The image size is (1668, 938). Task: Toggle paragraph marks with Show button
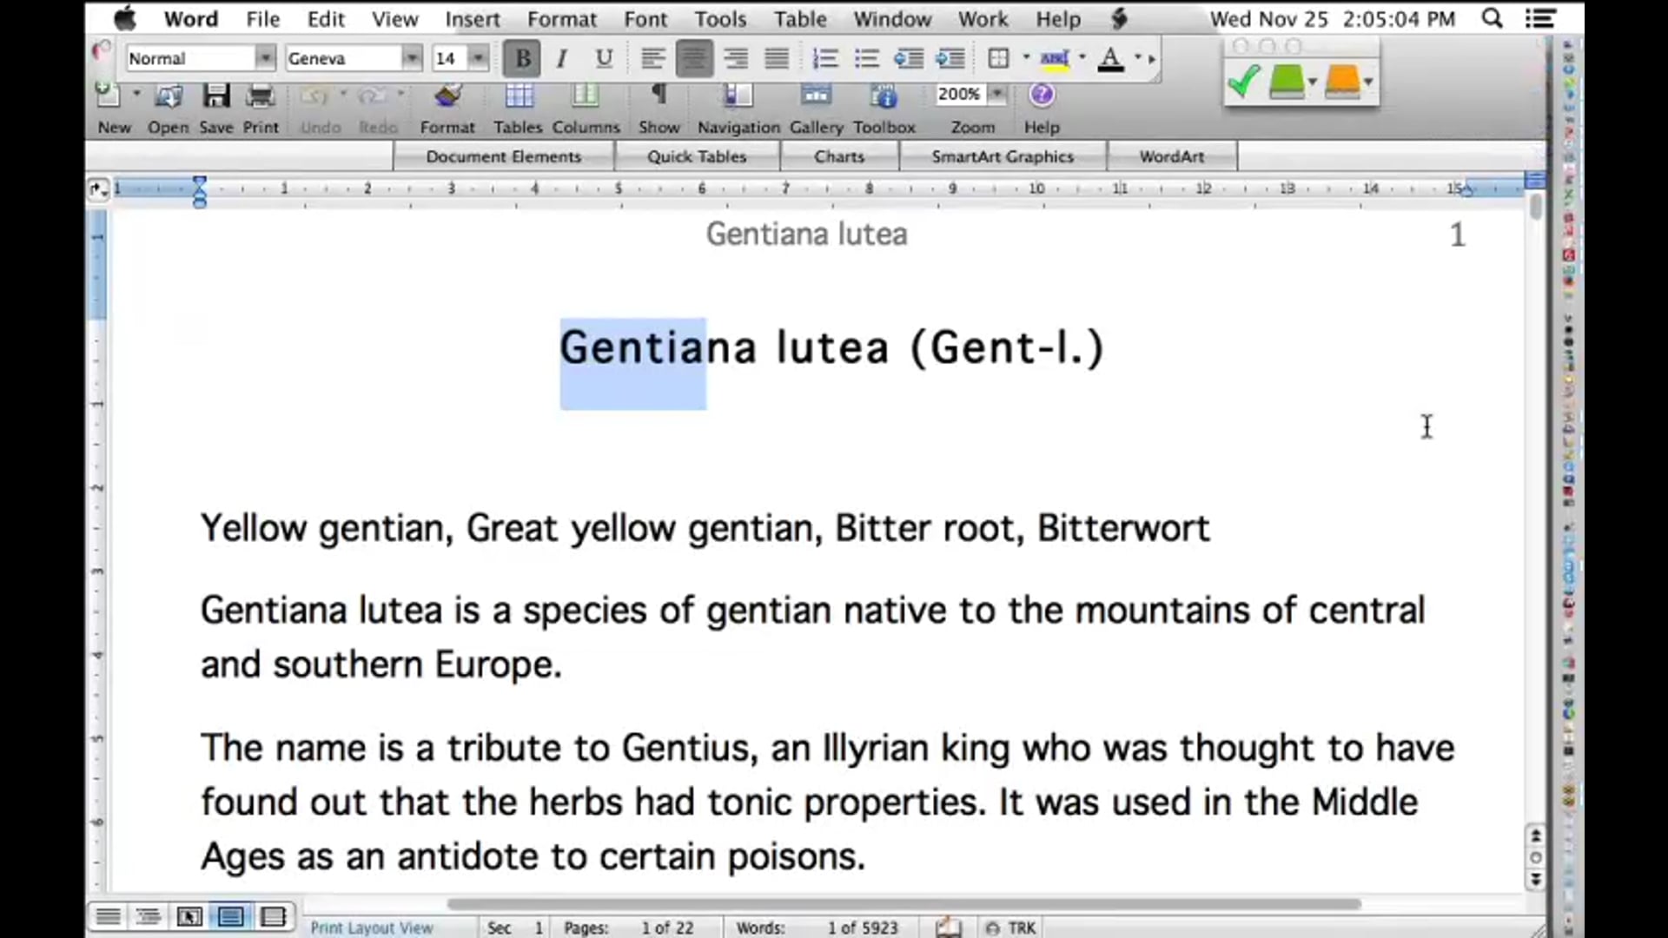[x=659, y=96]
